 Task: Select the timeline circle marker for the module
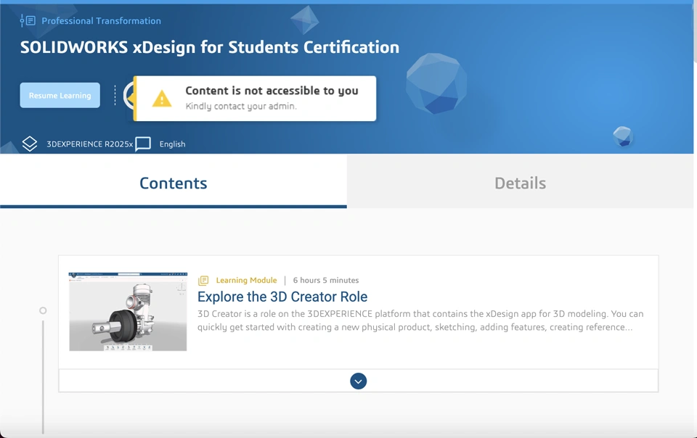click(43, 310)
